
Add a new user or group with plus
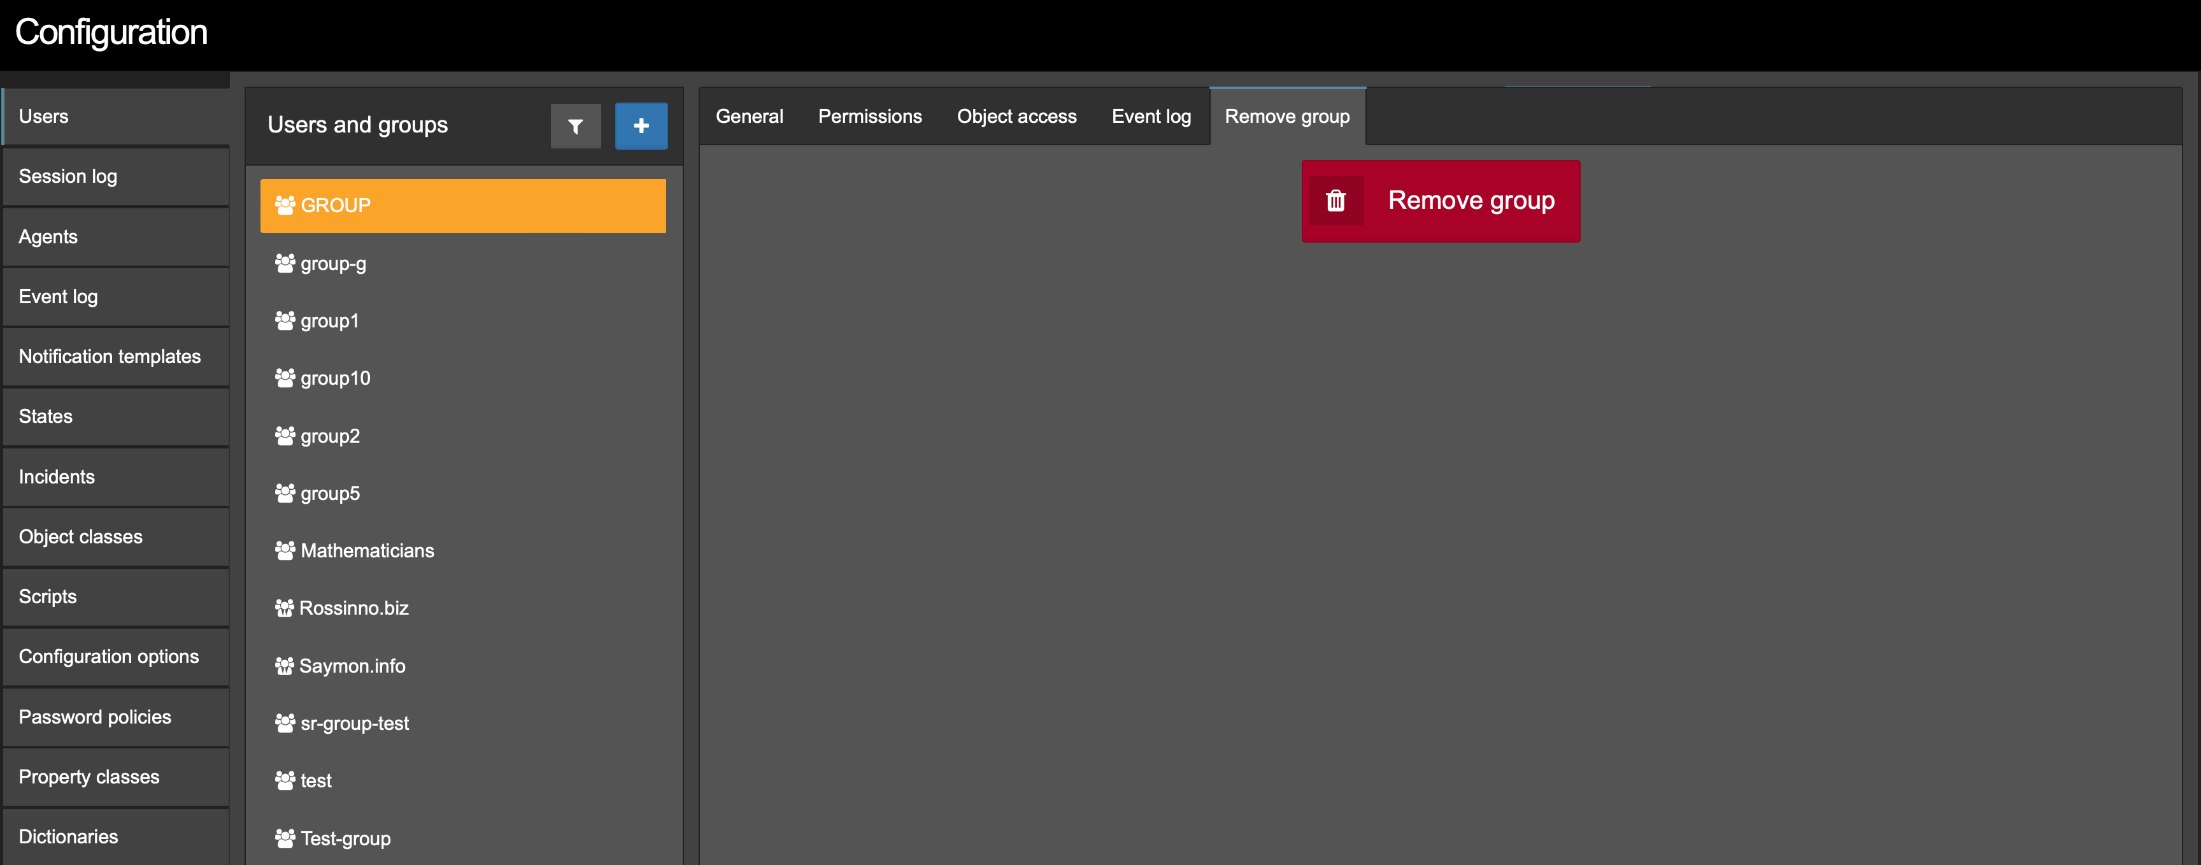click(x=641, y=127)
